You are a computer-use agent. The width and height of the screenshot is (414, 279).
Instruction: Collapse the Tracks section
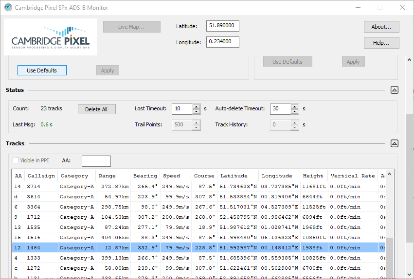[x=395, y=143]
